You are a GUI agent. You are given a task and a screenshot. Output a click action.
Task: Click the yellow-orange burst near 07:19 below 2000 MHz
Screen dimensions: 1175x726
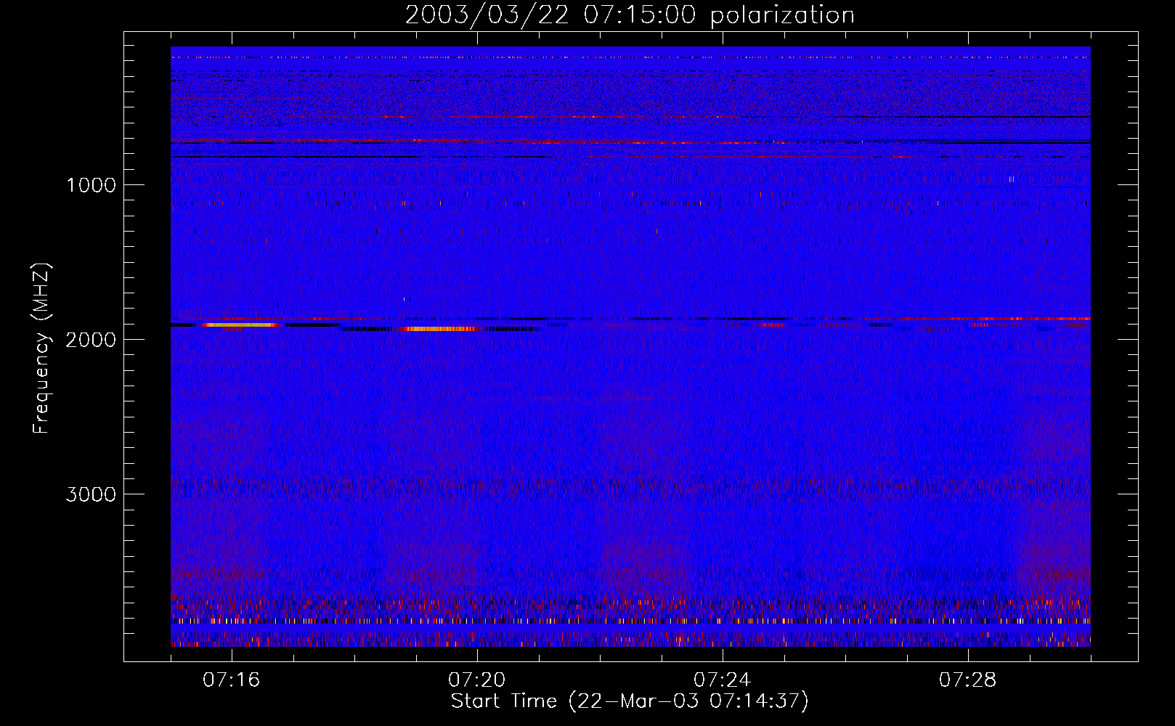coord(439,329)
